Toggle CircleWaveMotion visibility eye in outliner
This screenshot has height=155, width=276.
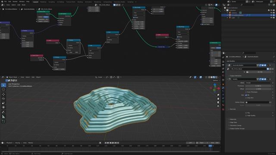(x=271, y=15)
